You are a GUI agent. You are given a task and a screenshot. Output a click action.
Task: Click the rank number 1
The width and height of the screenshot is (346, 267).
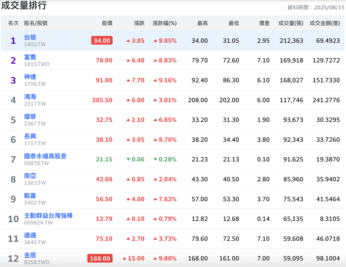[13, 41]
